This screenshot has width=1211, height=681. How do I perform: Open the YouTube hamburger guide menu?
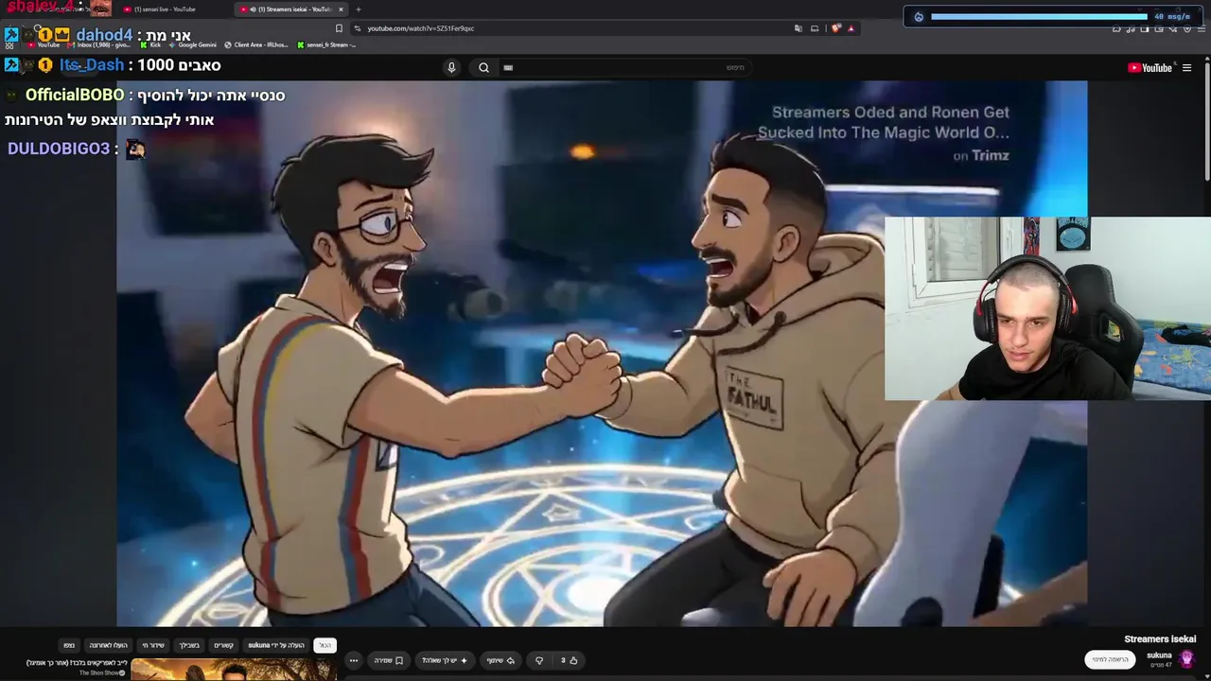[x=1186, y=67]
